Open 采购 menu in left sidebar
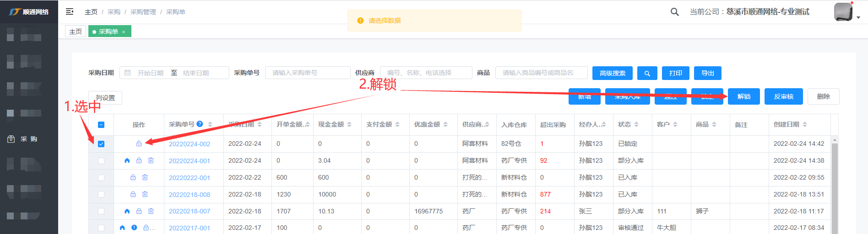 click(29, 139)
